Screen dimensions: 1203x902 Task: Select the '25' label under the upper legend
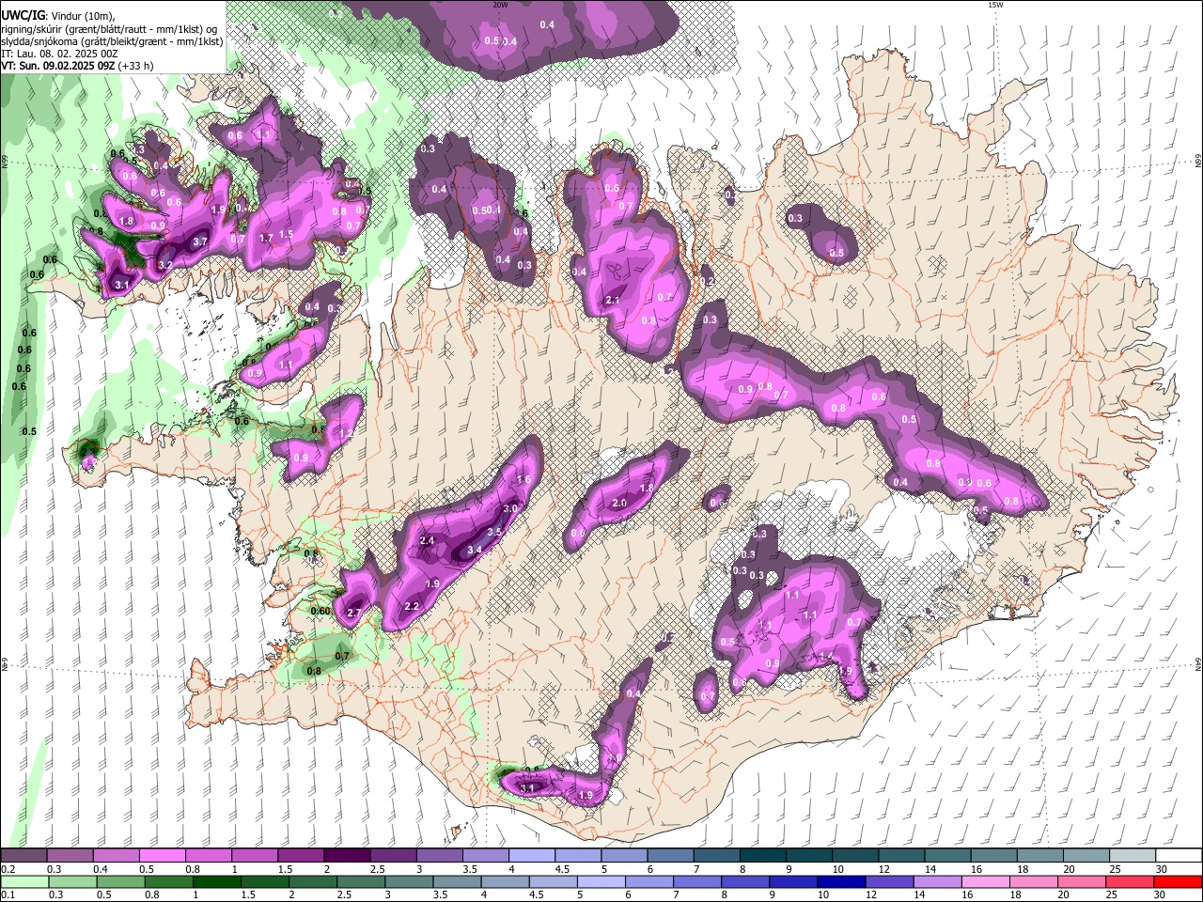click(x=1115, y=869)
